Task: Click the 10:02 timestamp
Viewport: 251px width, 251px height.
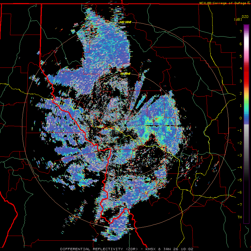Action: tap(187, 249)
